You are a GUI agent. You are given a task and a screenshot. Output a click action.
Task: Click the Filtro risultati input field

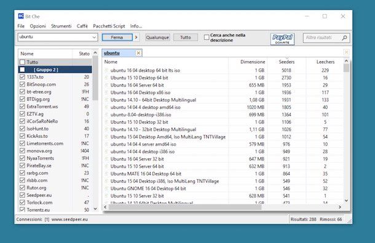322,38
